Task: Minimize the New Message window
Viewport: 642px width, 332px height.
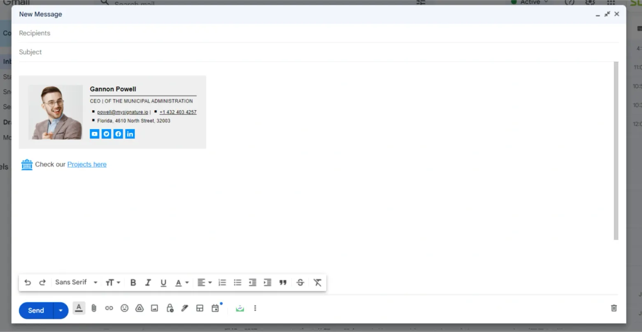Action: pyautogui.click(x=598, y=14)
